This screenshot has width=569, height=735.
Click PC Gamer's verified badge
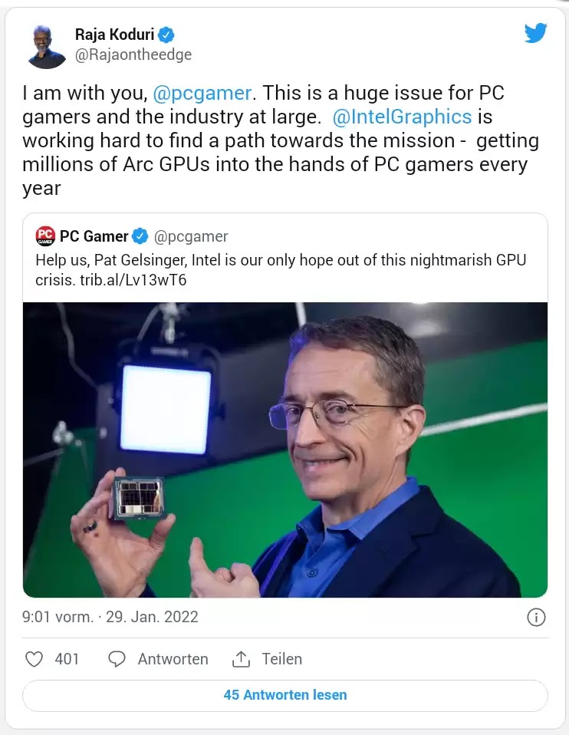(140, 236)
